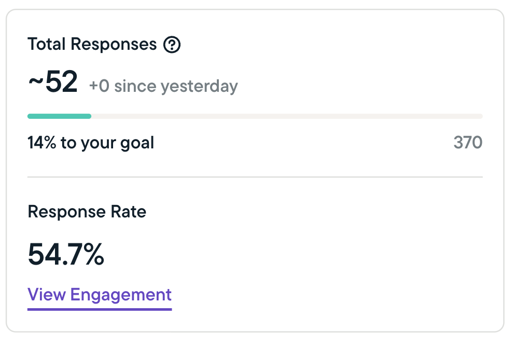Click the word 'Engagement' in the link
Screen dimensions: 514x344
click(x=121, y=295)
